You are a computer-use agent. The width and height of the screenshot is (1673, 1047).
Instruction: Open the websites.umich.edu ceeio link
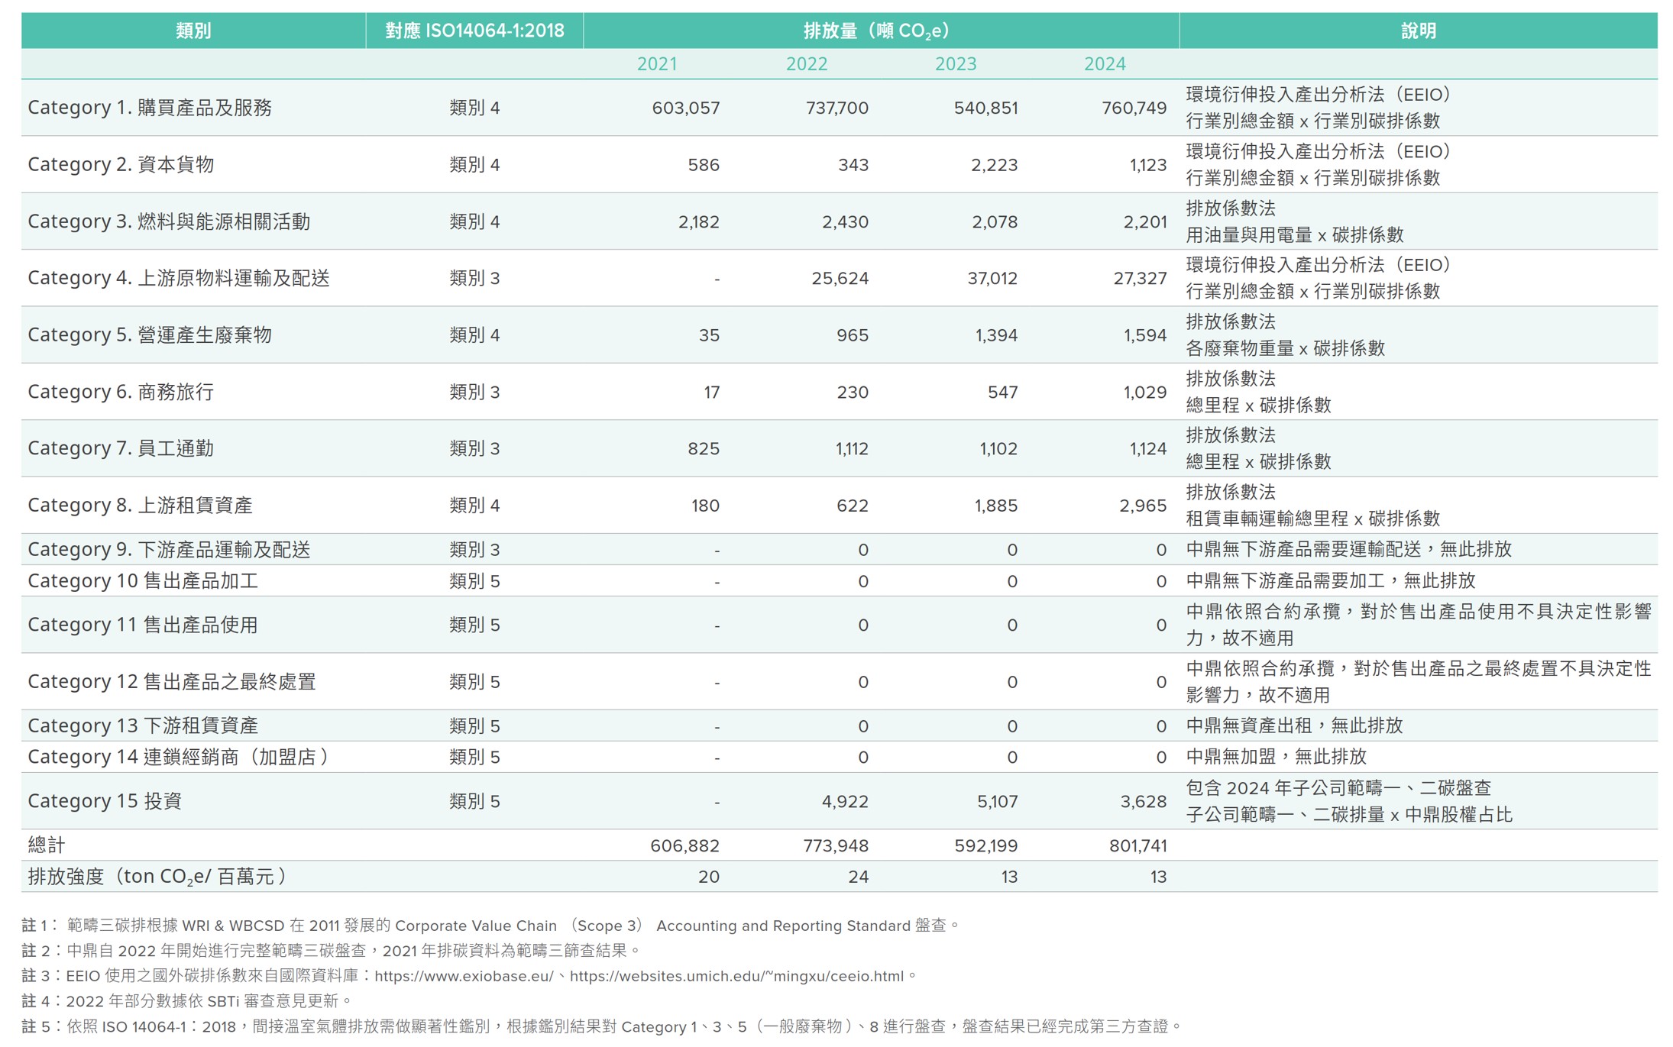click(x=736, y=976)
